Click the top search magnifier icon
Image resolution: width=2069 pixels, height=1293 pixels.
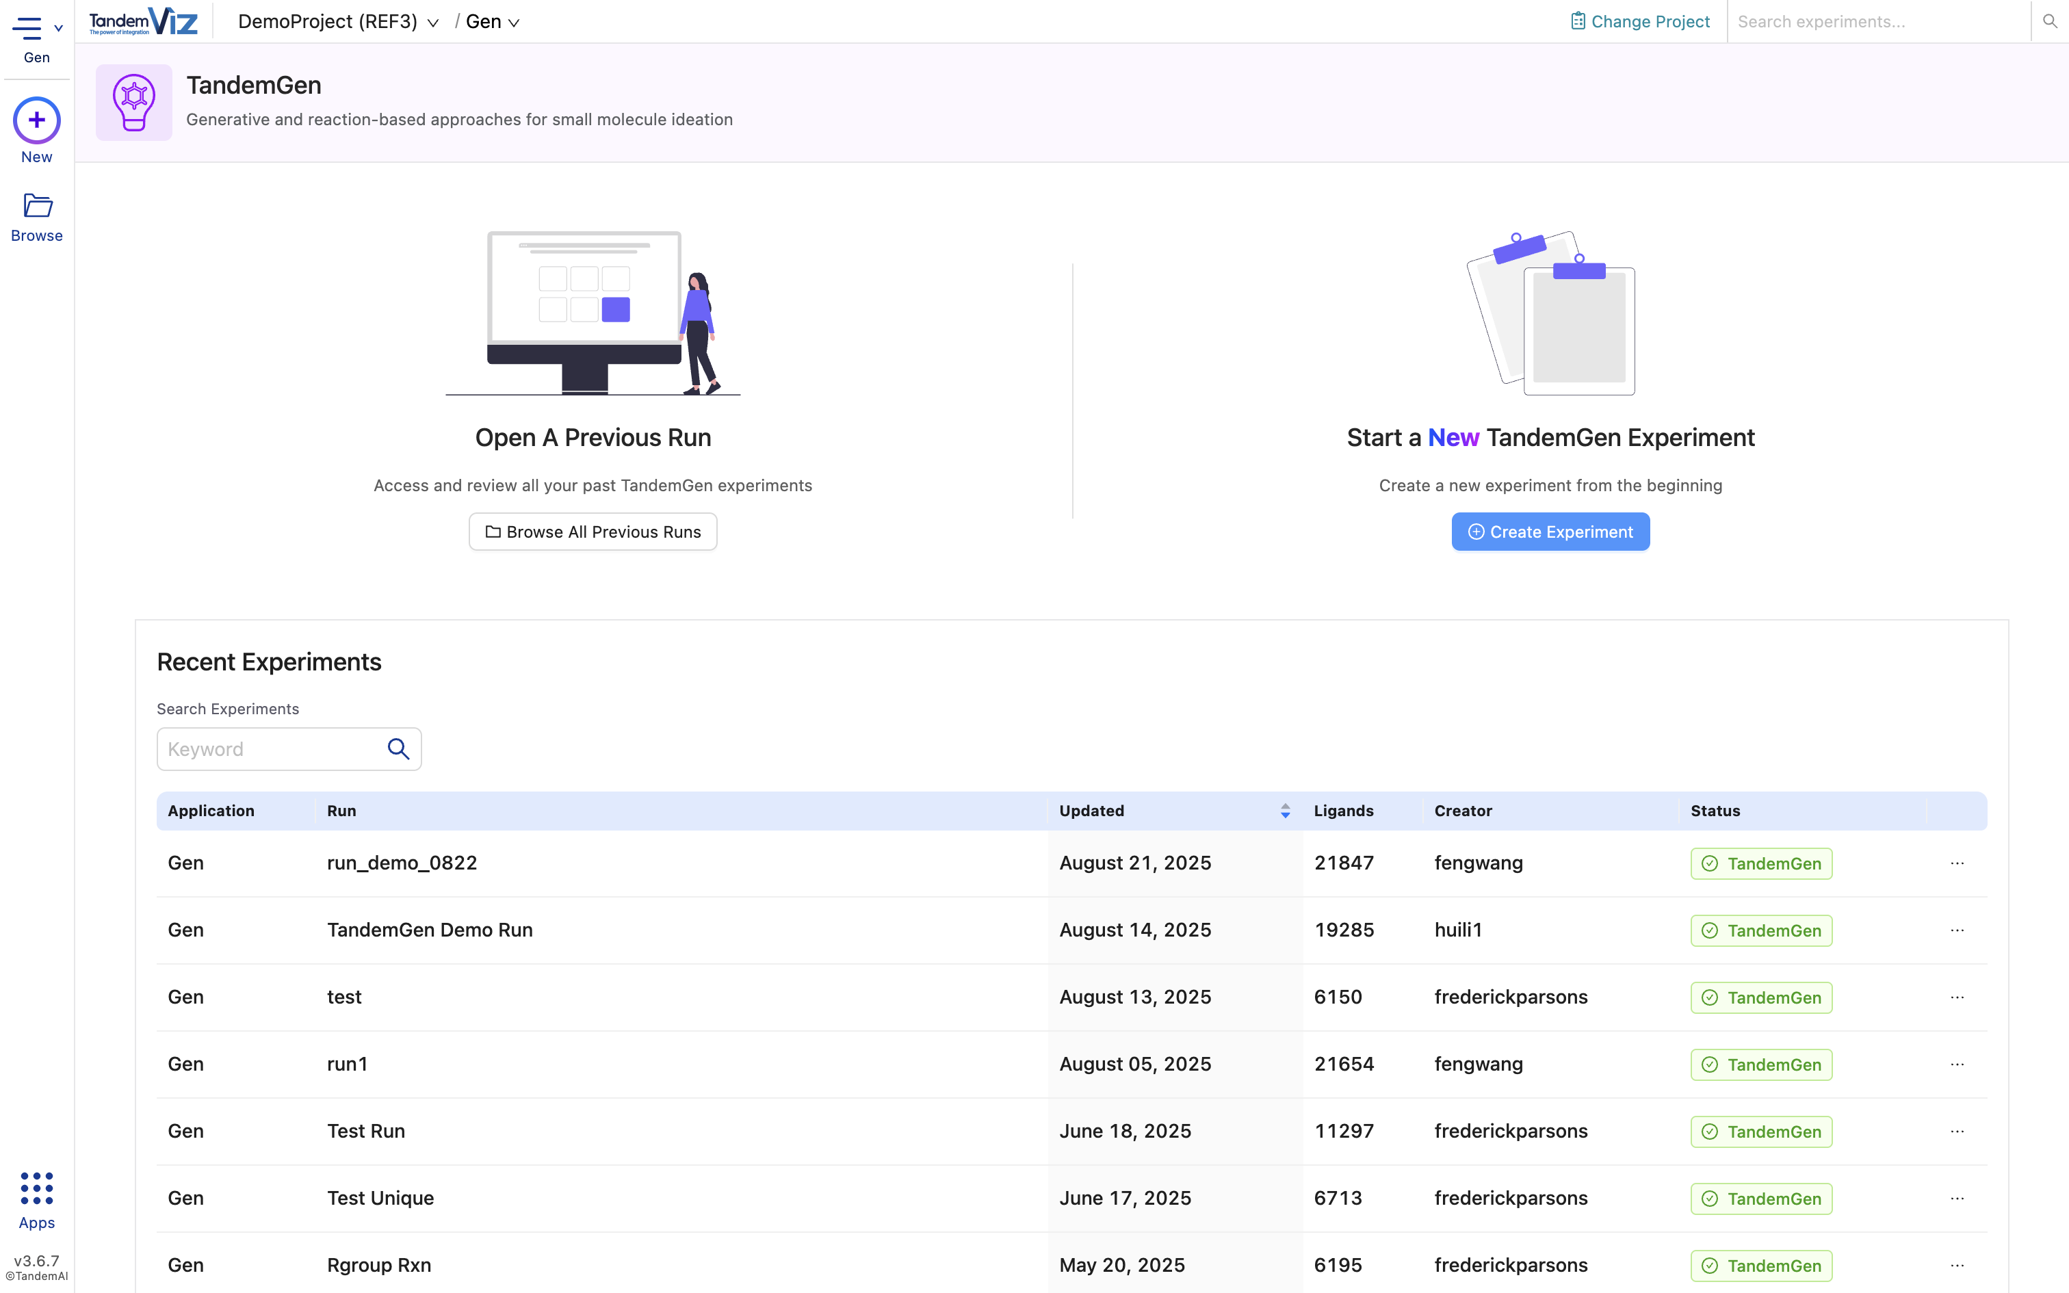tap(2049, 21)
